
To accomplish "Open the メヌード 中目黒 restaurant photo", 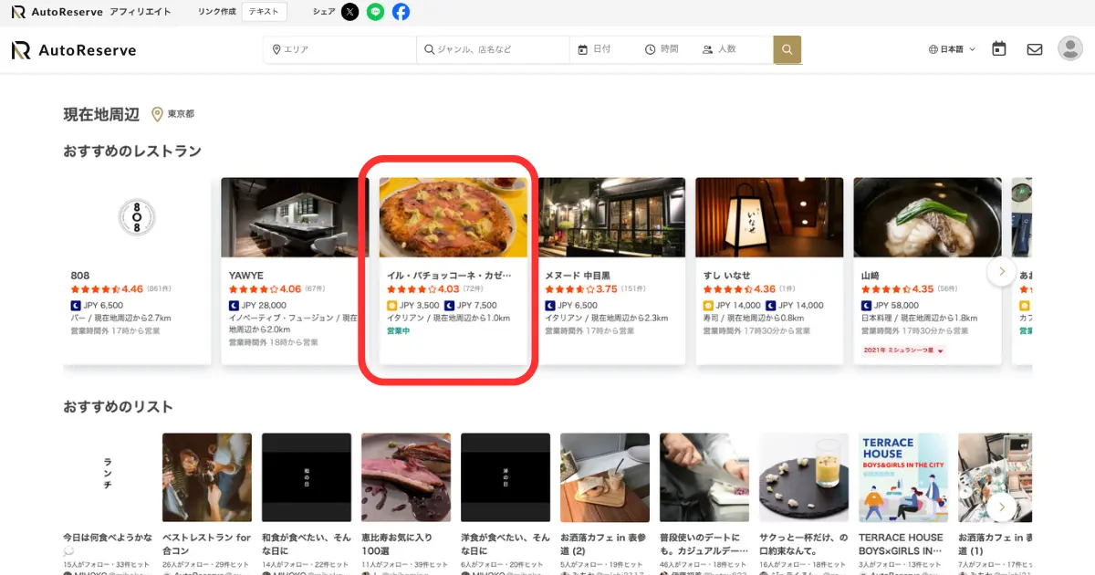I will pyautogui.click(x=611, y=217).
